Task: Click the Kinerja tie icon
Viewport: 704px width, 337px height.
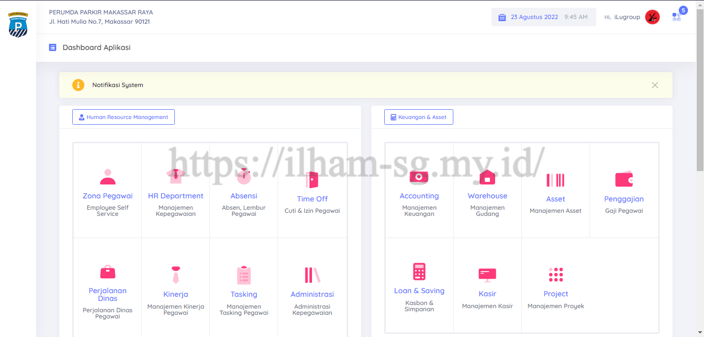Action: (175, 275)
